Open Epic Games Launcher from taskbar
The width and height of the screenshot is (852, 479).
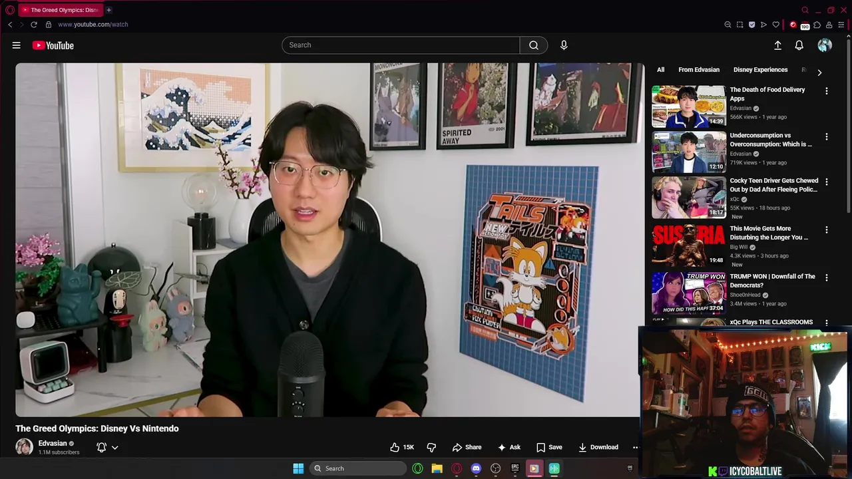click(515, 468)
